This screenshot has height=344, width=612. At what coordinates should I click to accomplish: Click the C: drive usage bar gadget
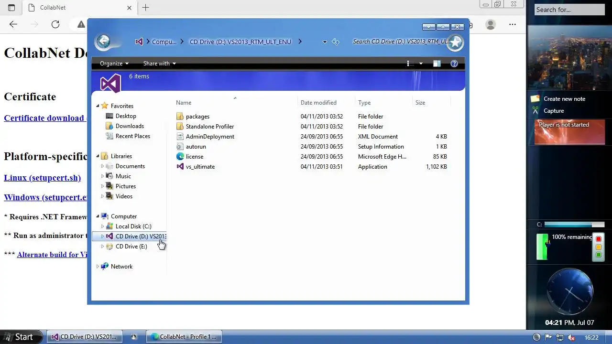[x=574, y=225]
